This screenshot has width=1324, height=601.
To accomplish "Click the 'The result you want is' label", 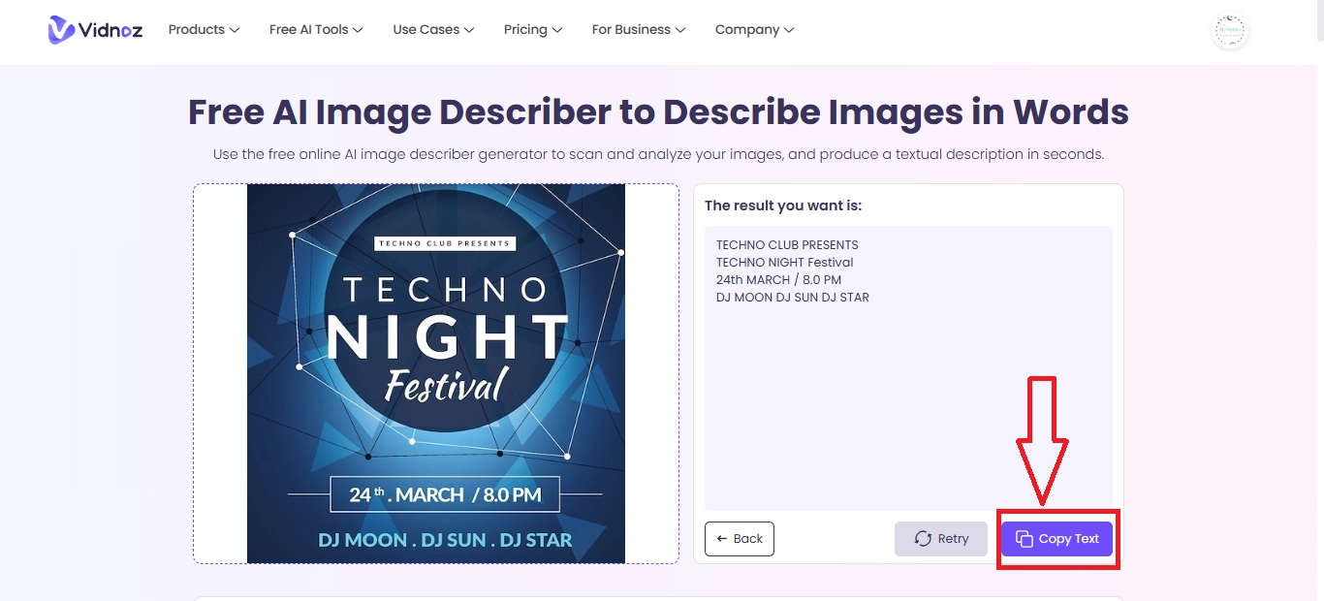I will pos(782,206).
